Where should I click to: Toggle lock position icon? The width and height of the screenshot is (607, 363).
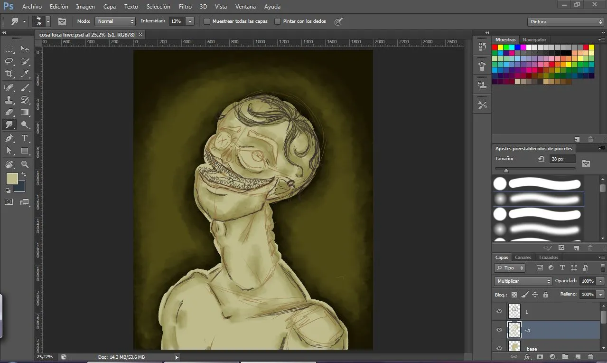pyautogui.click(x=535, y=295)
